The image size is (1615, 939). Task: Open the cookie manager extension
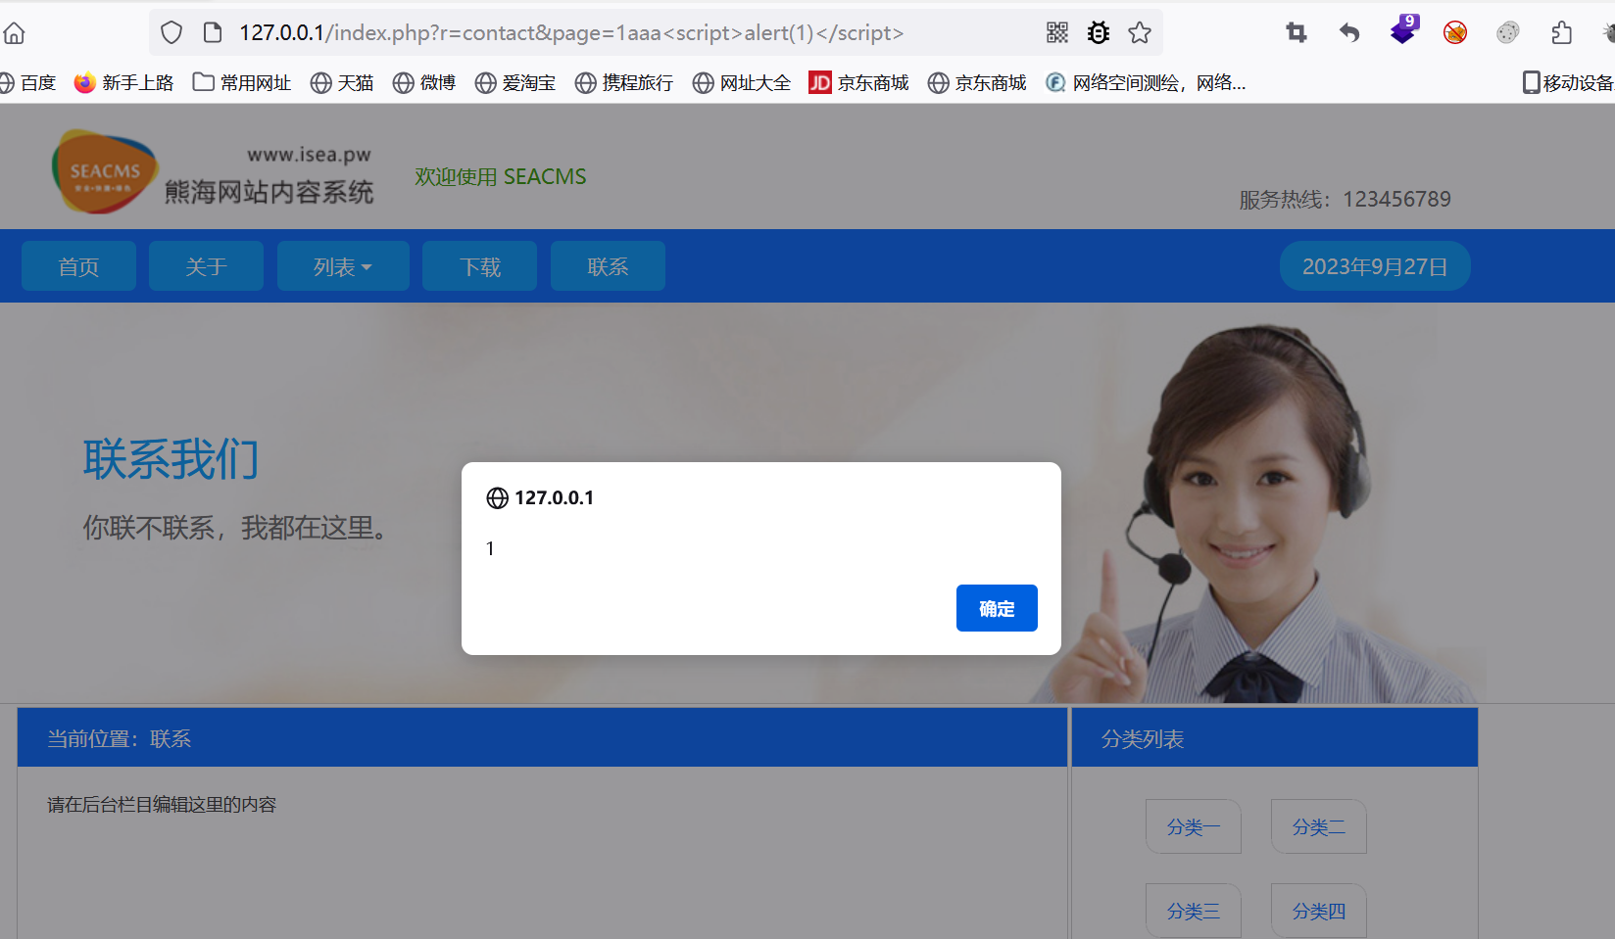(x=1507, y=32)
